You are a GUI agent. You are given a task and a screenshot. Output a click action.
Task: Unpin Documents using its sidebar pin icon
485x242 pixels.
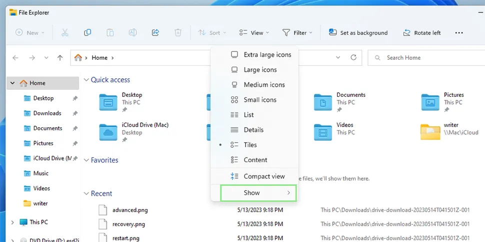(75, 128)
